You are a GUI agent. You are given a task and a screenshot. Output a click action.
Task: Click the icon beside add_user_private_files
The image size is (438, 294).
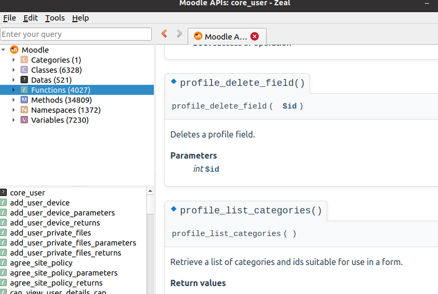pos(3,233)
